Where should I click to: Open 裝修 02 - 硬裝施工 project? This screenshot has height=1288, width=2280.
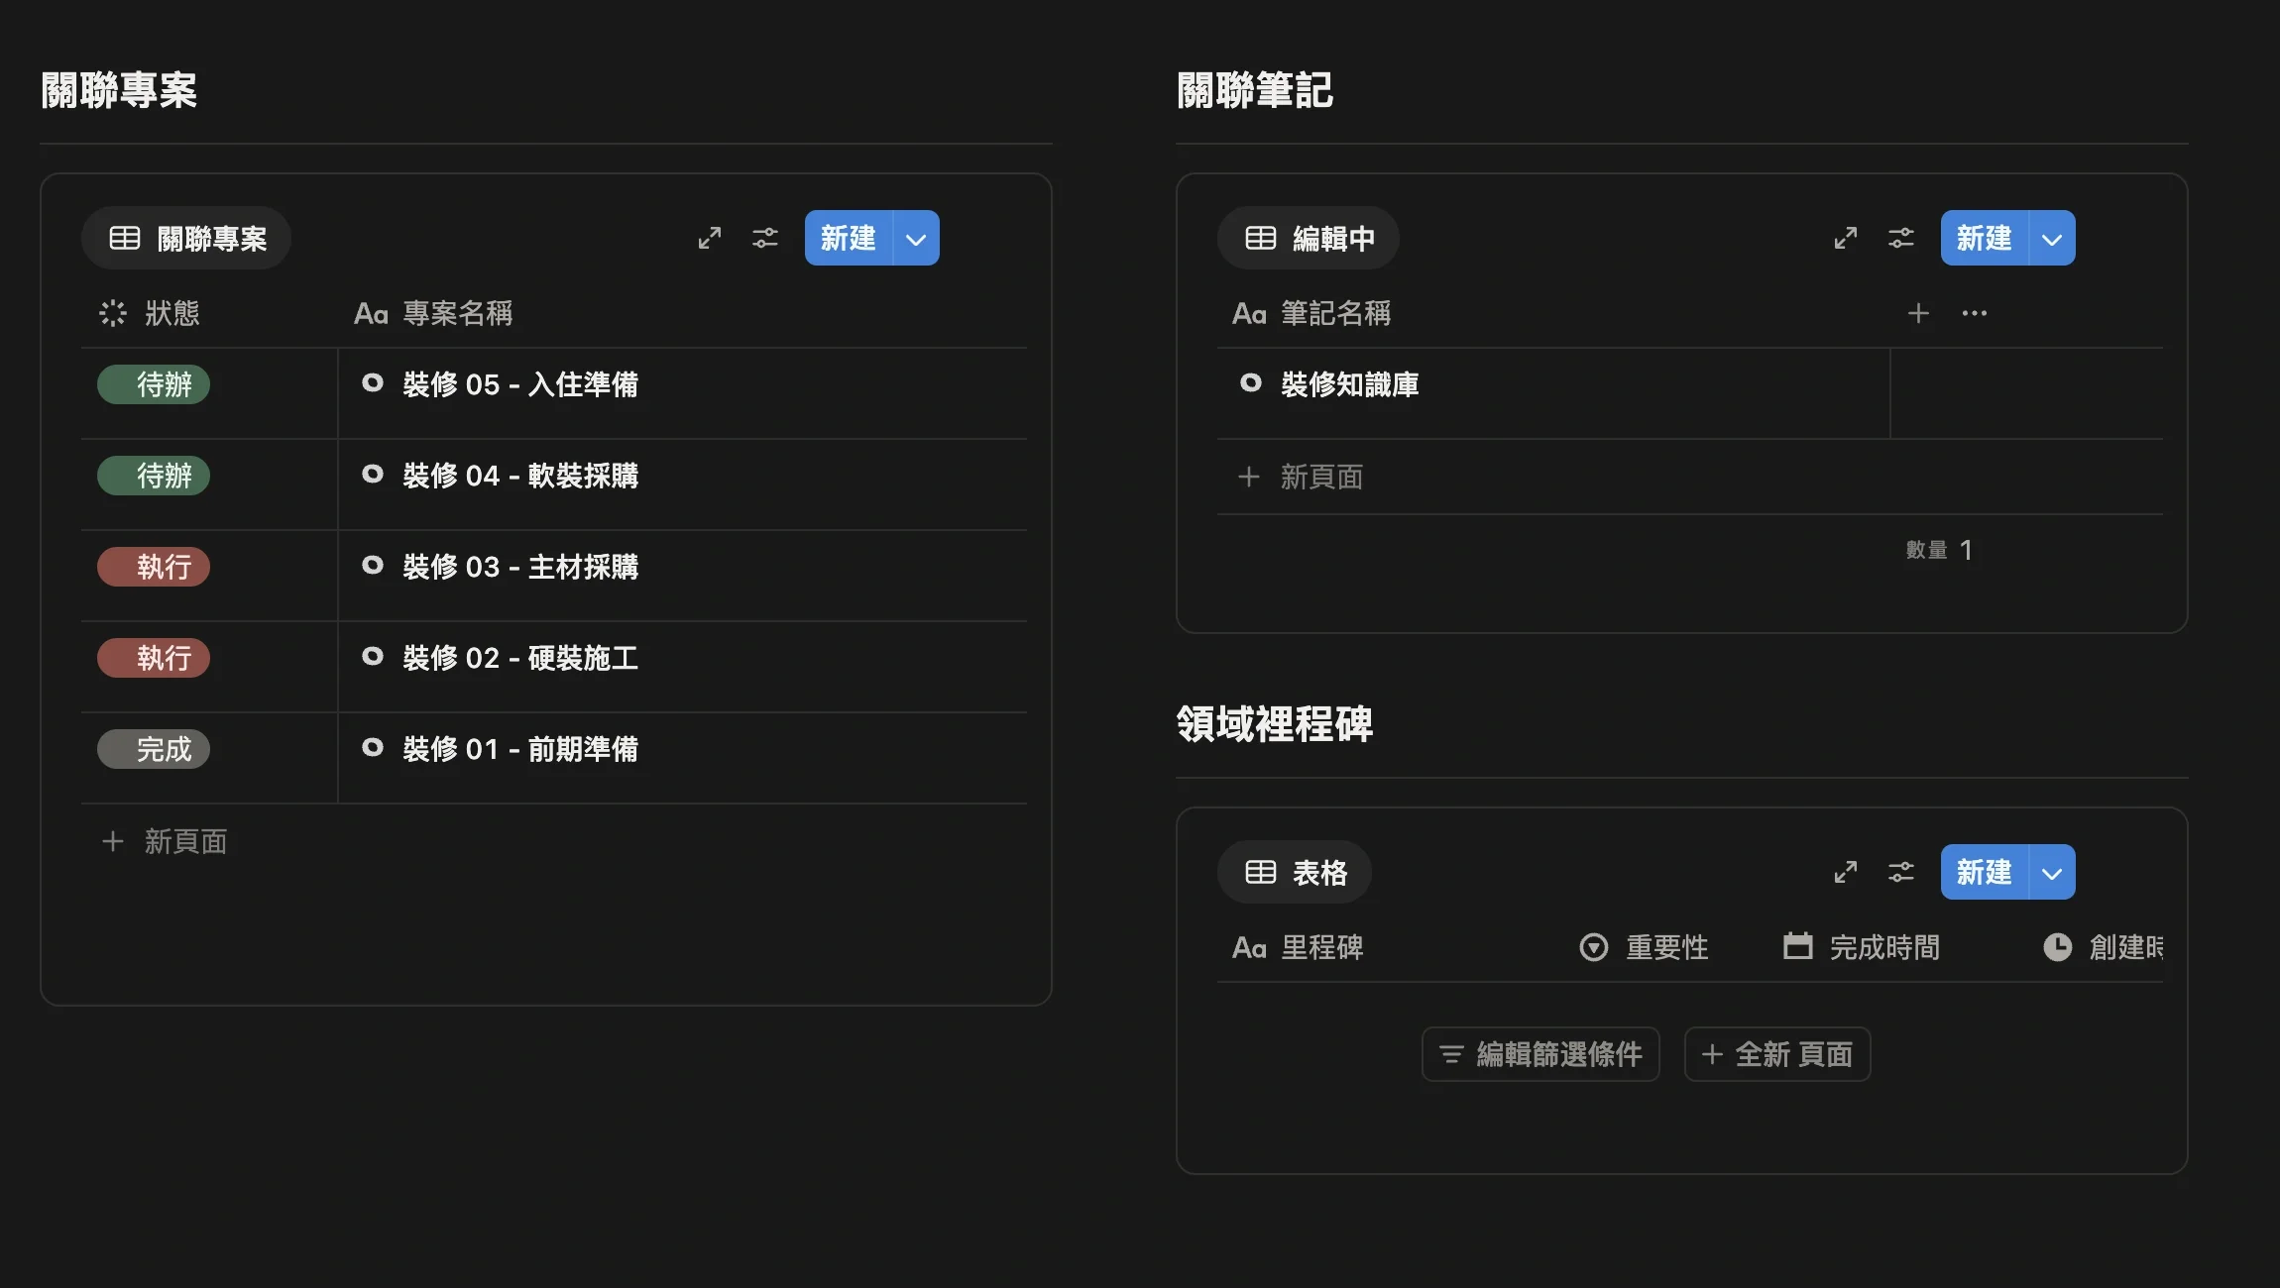[x=520, y=658]
